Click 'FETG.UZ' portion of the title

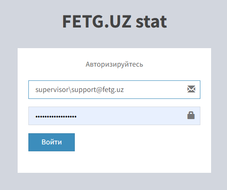(x=97, y=21)
